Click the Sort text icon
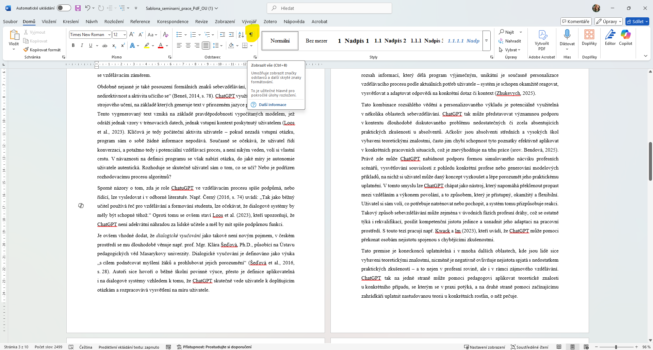The height and width of the screenshot is (350, 653). 241,35
